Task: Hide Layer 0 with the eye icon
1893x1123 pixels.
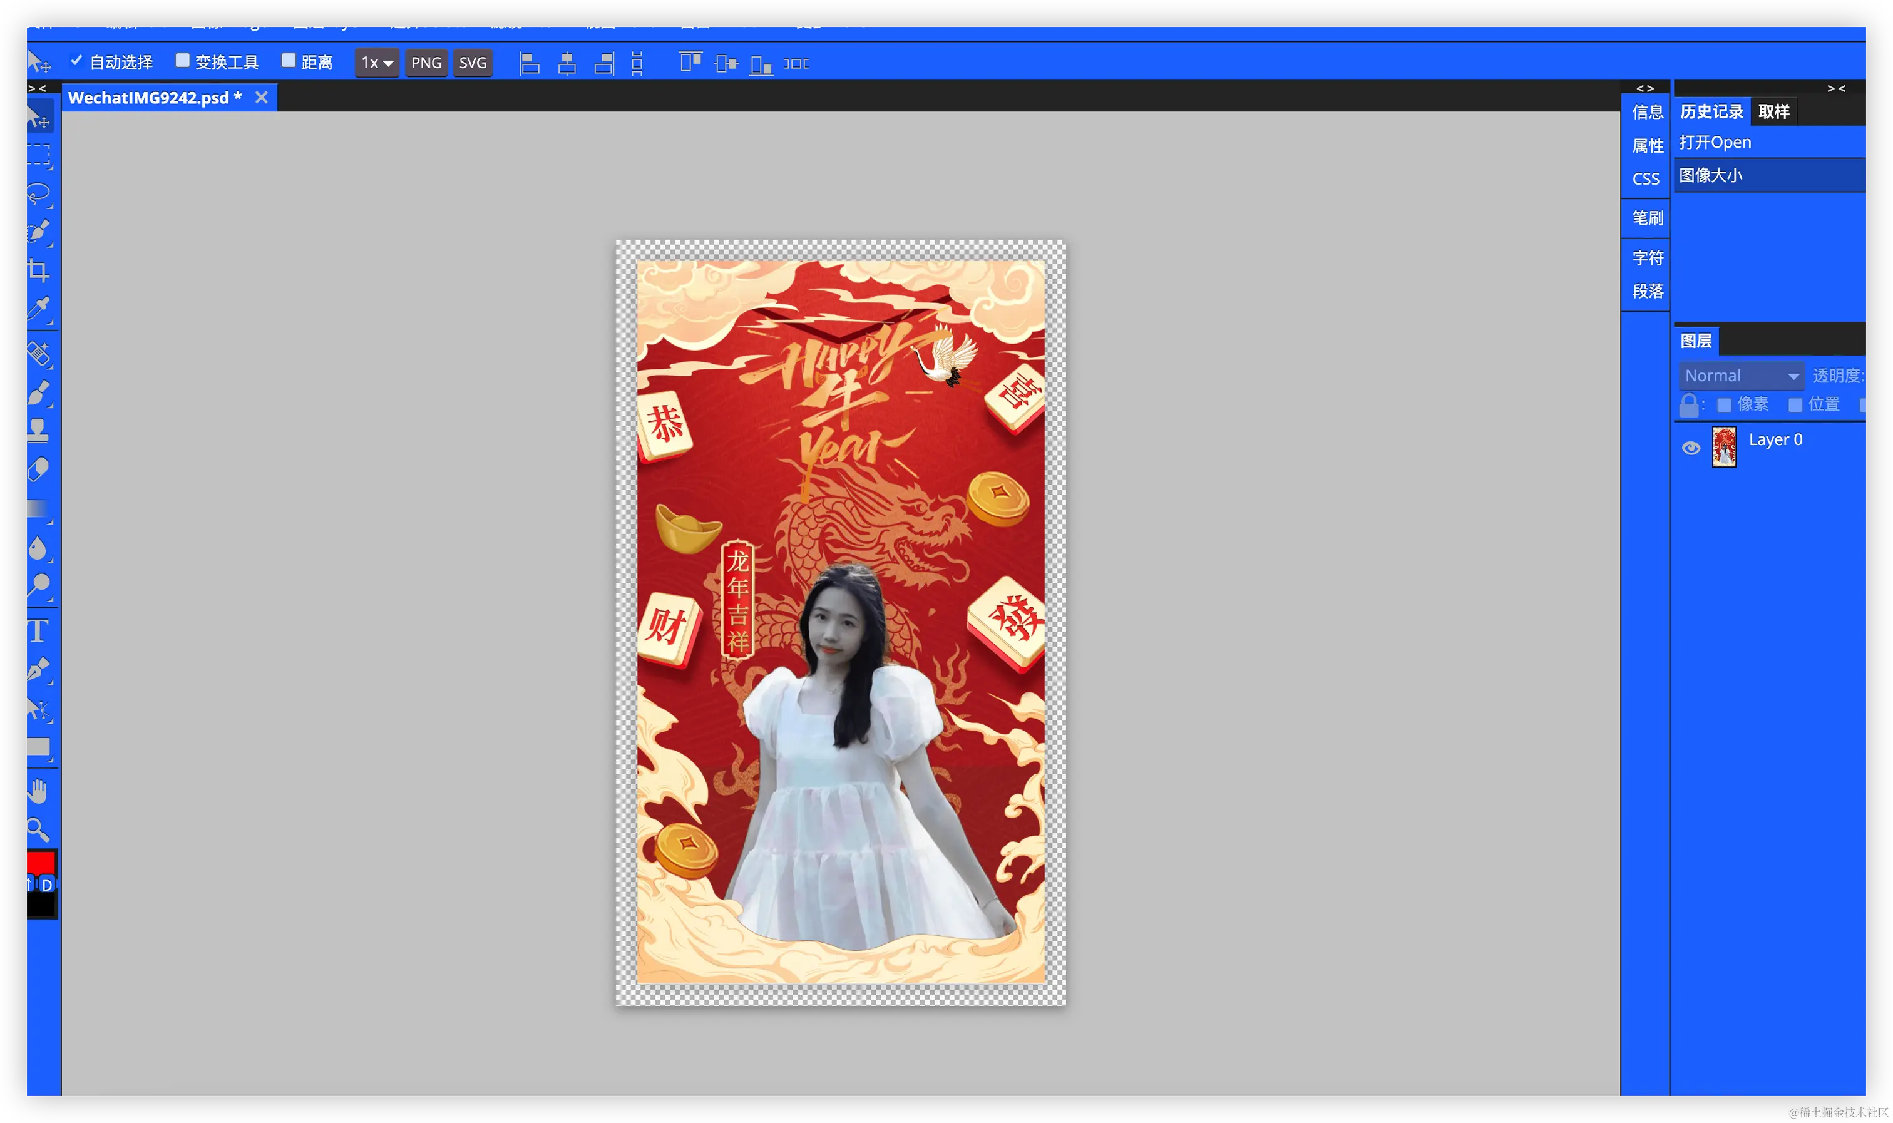Action: click(1691, 448)
